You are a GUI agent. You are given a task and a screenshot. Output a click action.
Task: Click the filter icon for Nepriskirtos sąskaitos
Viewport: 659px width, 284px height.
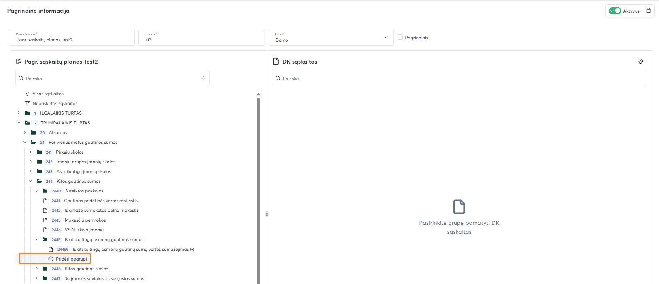tap(27, 103)
